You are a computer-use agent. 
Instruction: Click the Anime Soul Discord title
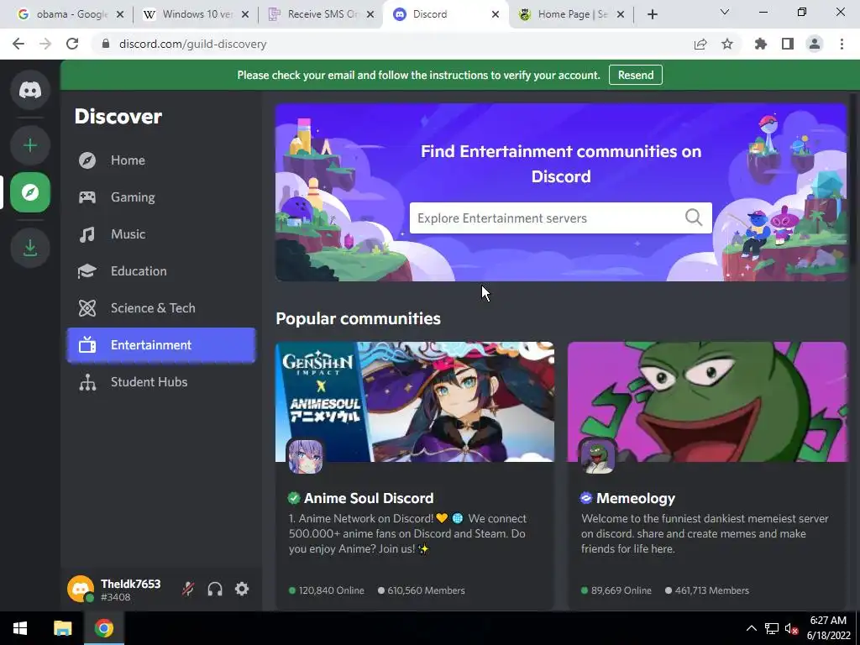pyautogui.click(x=369, y=498)
